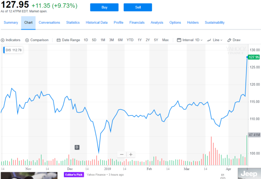Click the Jeep ad thumbnail
The image size is (261, 179).
coord(249,173)
